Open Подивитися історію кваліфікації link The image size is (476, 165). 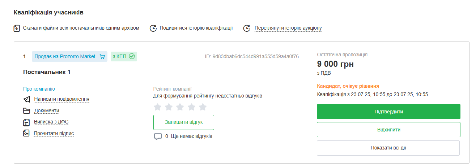click(196, 28)
